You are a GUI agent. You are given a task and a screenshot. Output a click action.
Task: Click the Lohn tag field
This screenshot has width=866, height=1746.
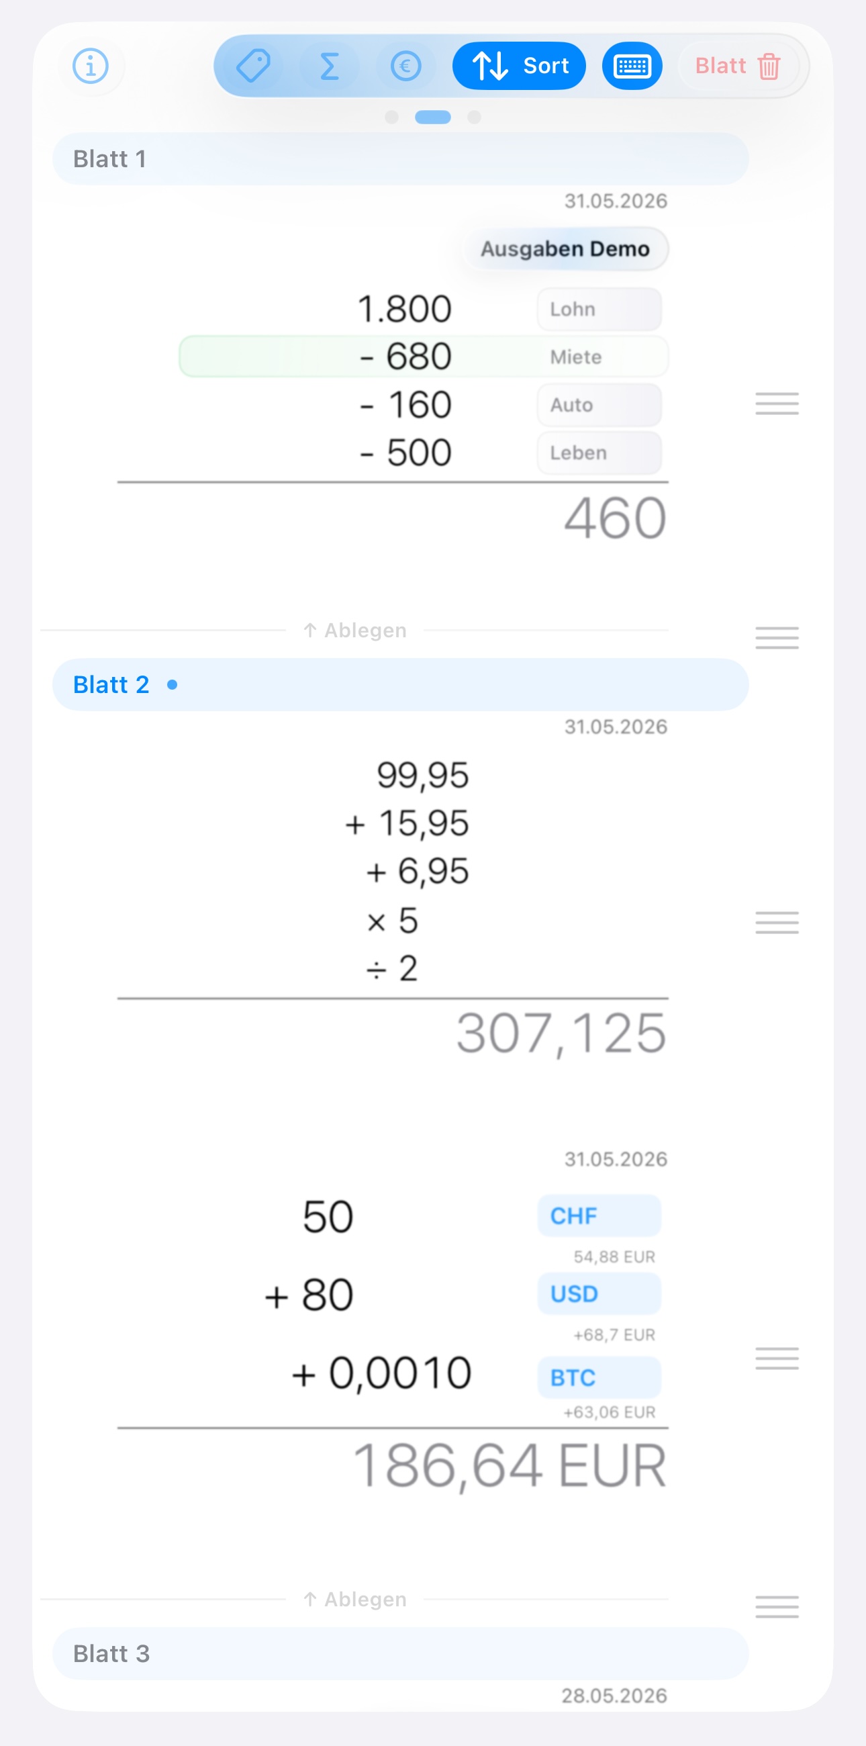coord(599,309)
